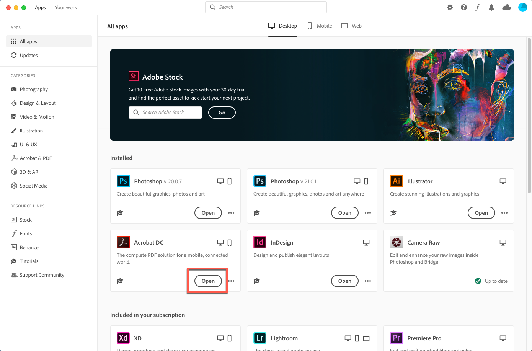
Task: Click the Adobe Stock St logo in banner
Action: [x=133, y=76]
